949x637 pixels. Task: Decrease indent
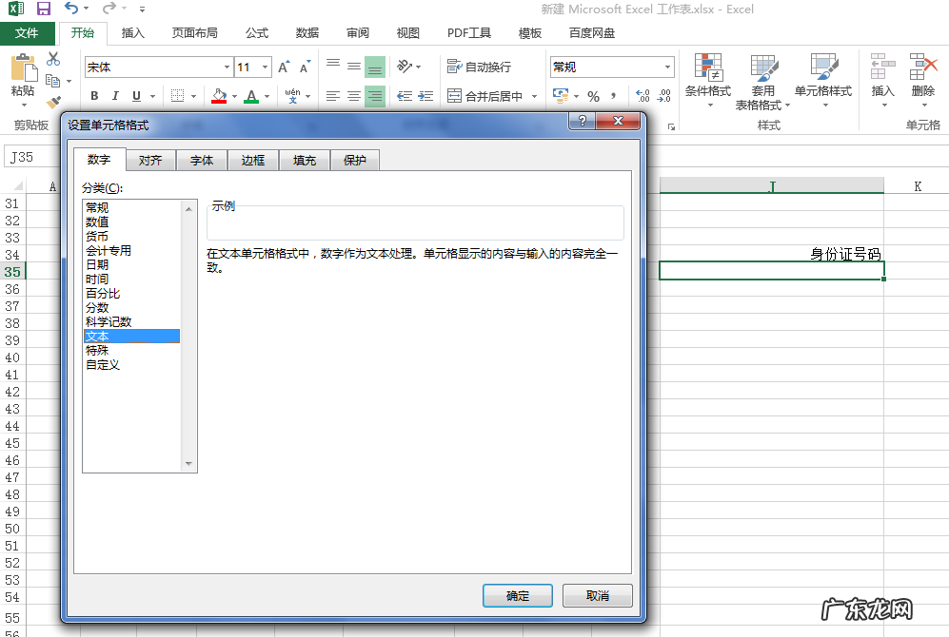pos(405,95)
